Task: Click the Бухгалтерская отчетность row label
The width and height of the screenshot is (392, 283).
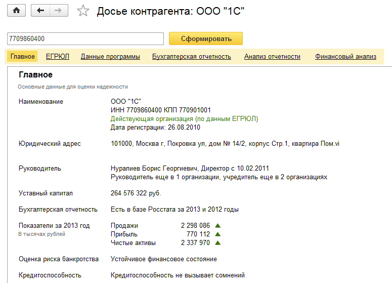Action: [58, 210]
